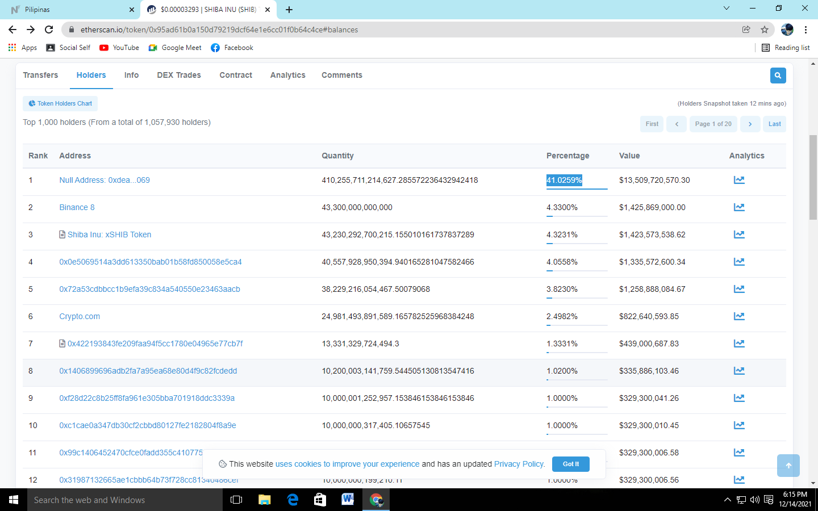This screenshot has width=818, height=511.
Task: Switch to Transfers tab
Action: tap(40, 75)
